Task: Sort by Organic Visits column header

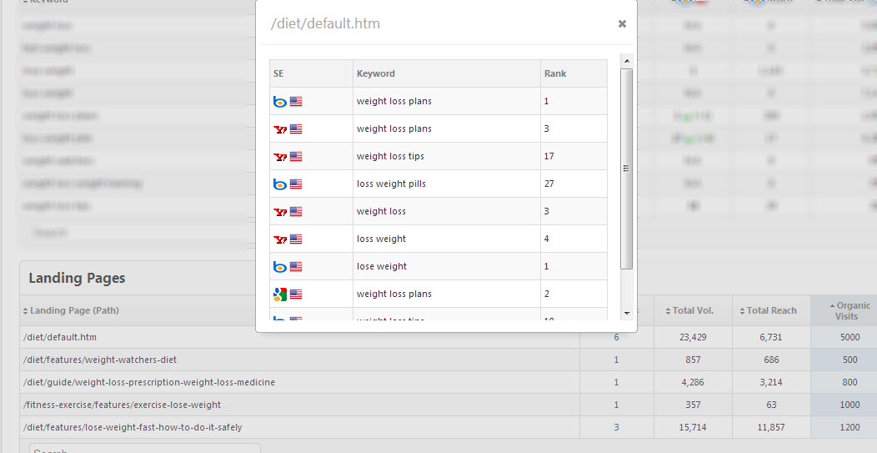Action: tap(845, 310)
